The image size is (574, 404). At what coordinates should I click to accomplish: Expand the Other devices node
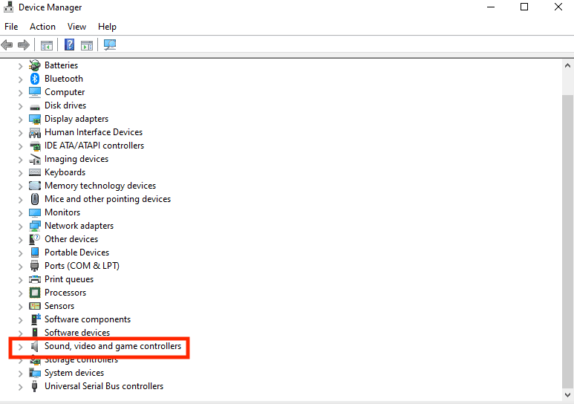tap(21, 241)
